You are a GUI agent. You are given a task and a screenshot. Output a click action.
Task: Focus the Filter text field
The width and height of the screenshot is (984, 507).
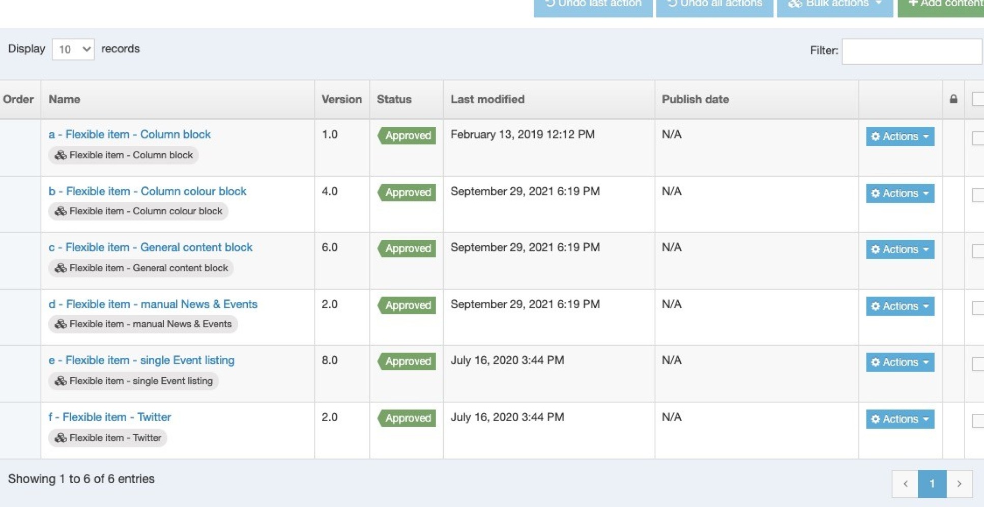point(911,51)
